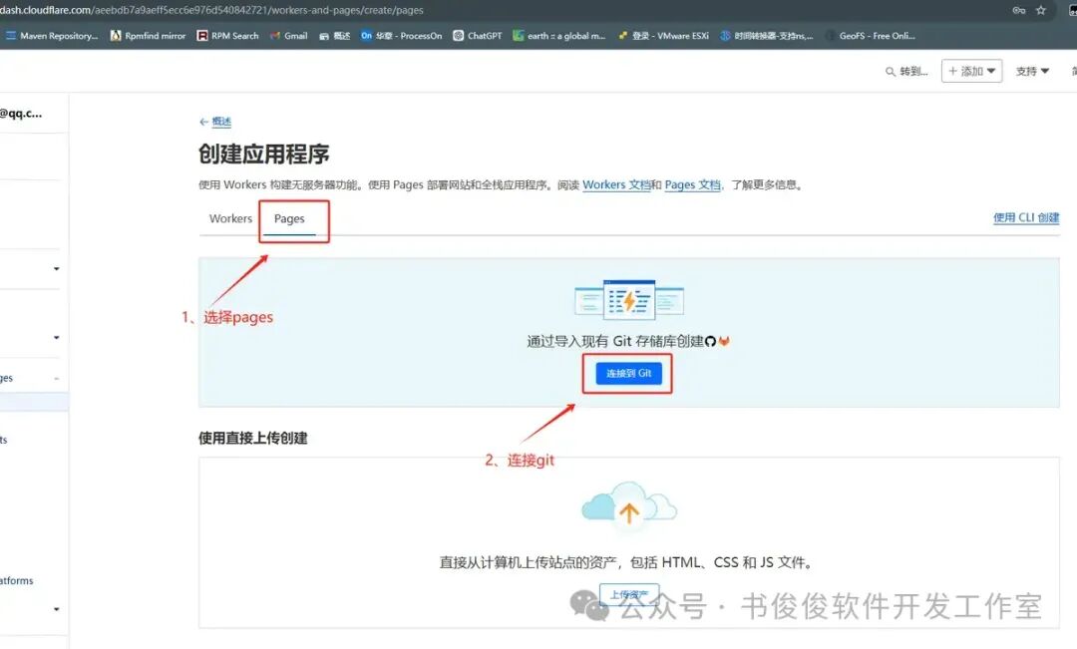Screen dimensions: 1077x649
Task: Click the account email in the sidebar
Action: 21,114
